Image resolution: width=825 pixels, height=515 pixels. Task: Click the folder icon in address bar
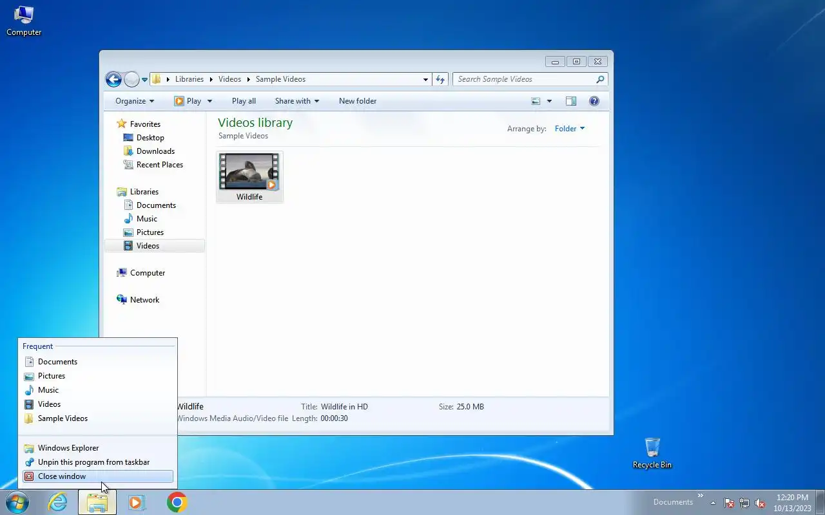coord(156,79)
